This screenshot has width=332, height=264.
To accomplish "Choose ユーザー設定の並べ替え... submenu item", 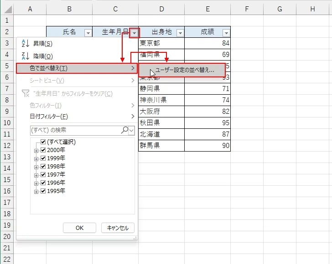I will pyautogui.click(x=182, y=70).
